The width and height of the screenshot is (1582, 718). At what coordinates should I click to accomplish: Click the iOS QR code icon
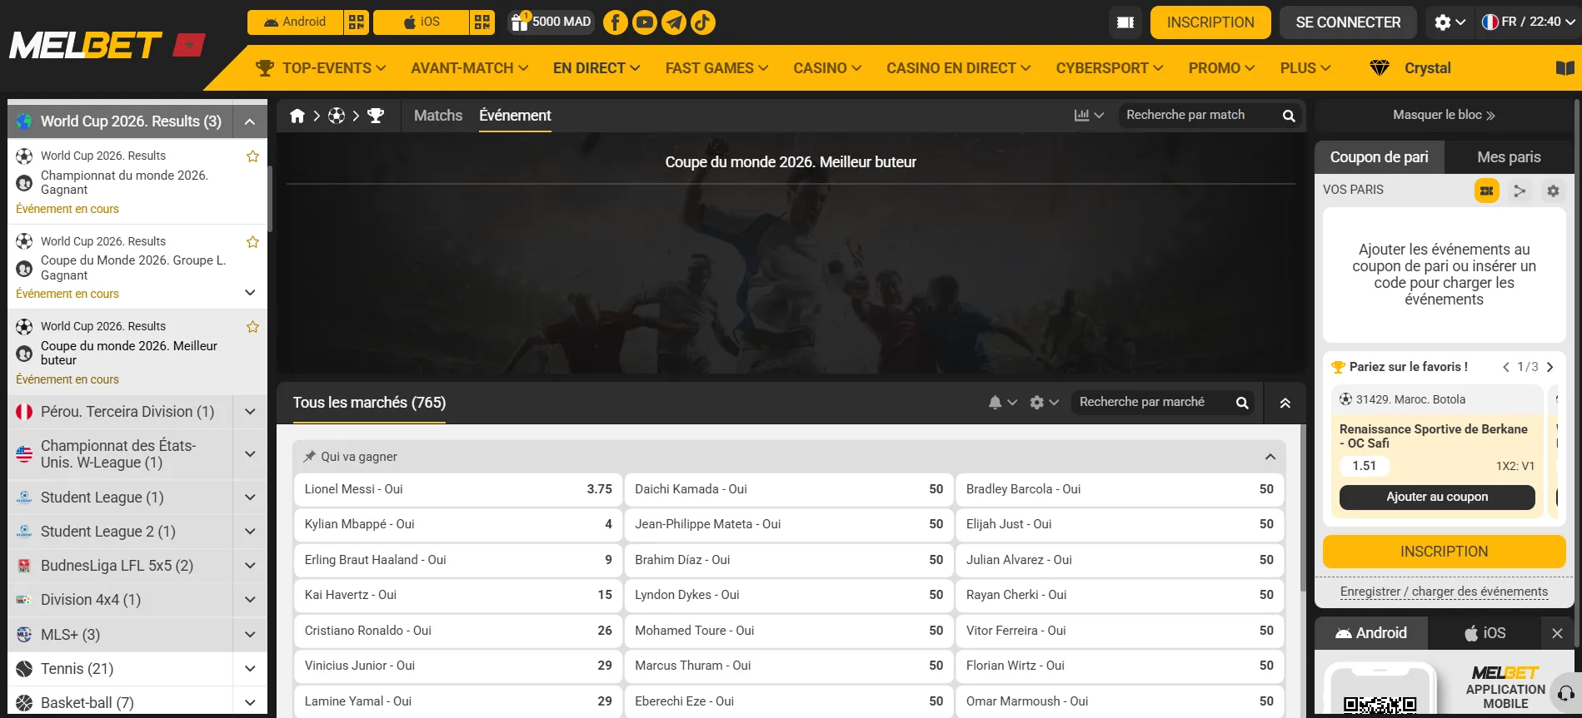(x=482, y=22)
